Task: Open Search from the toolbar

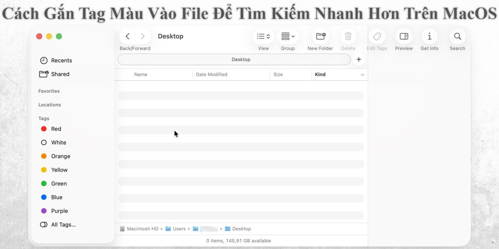Action: [x=457, y=36]
